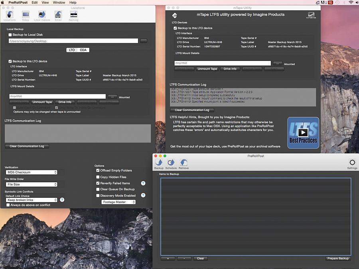The width and height of the screenshot is (359, 269).
Task: Add an item with the plus button
Action: tap(168, 259)
